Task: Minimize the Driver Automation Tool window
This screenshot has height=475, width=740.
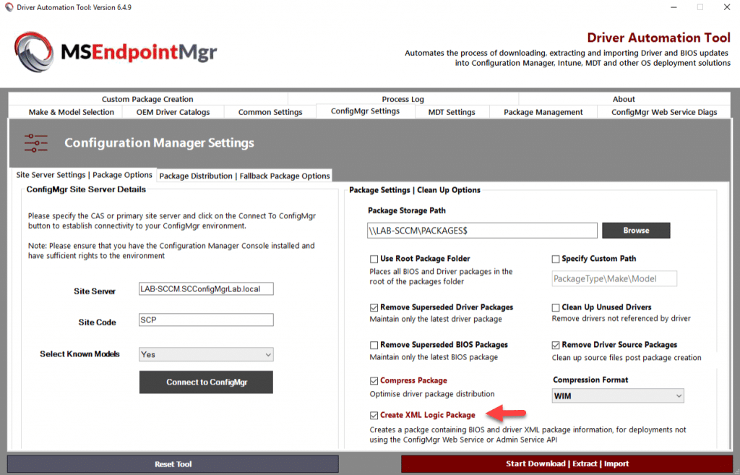Action: [674, 7]
